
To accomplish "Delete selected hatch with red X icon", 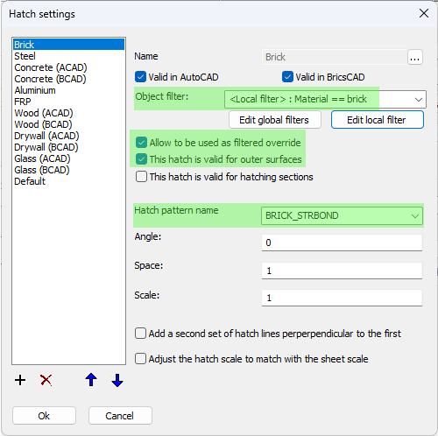I will click(x=46, y=380).
